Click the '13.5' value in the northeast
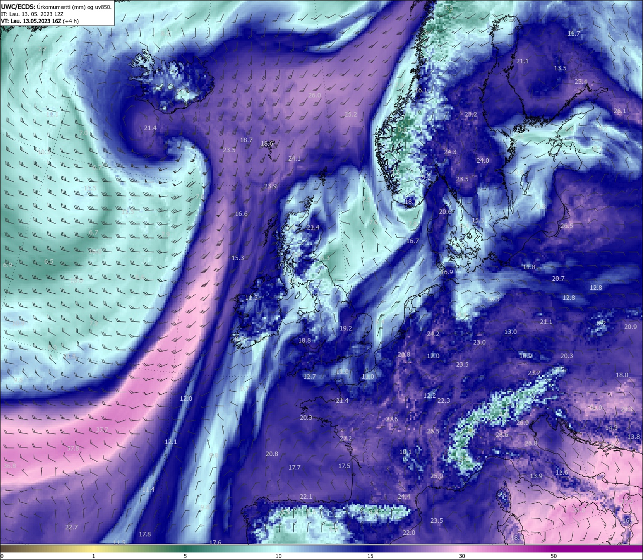643x560 pixels. [560, 68]
